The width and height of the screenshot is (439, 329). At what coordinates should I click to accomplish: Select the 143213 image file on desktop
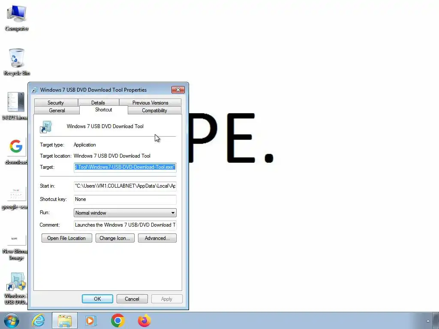click(15, 106)
